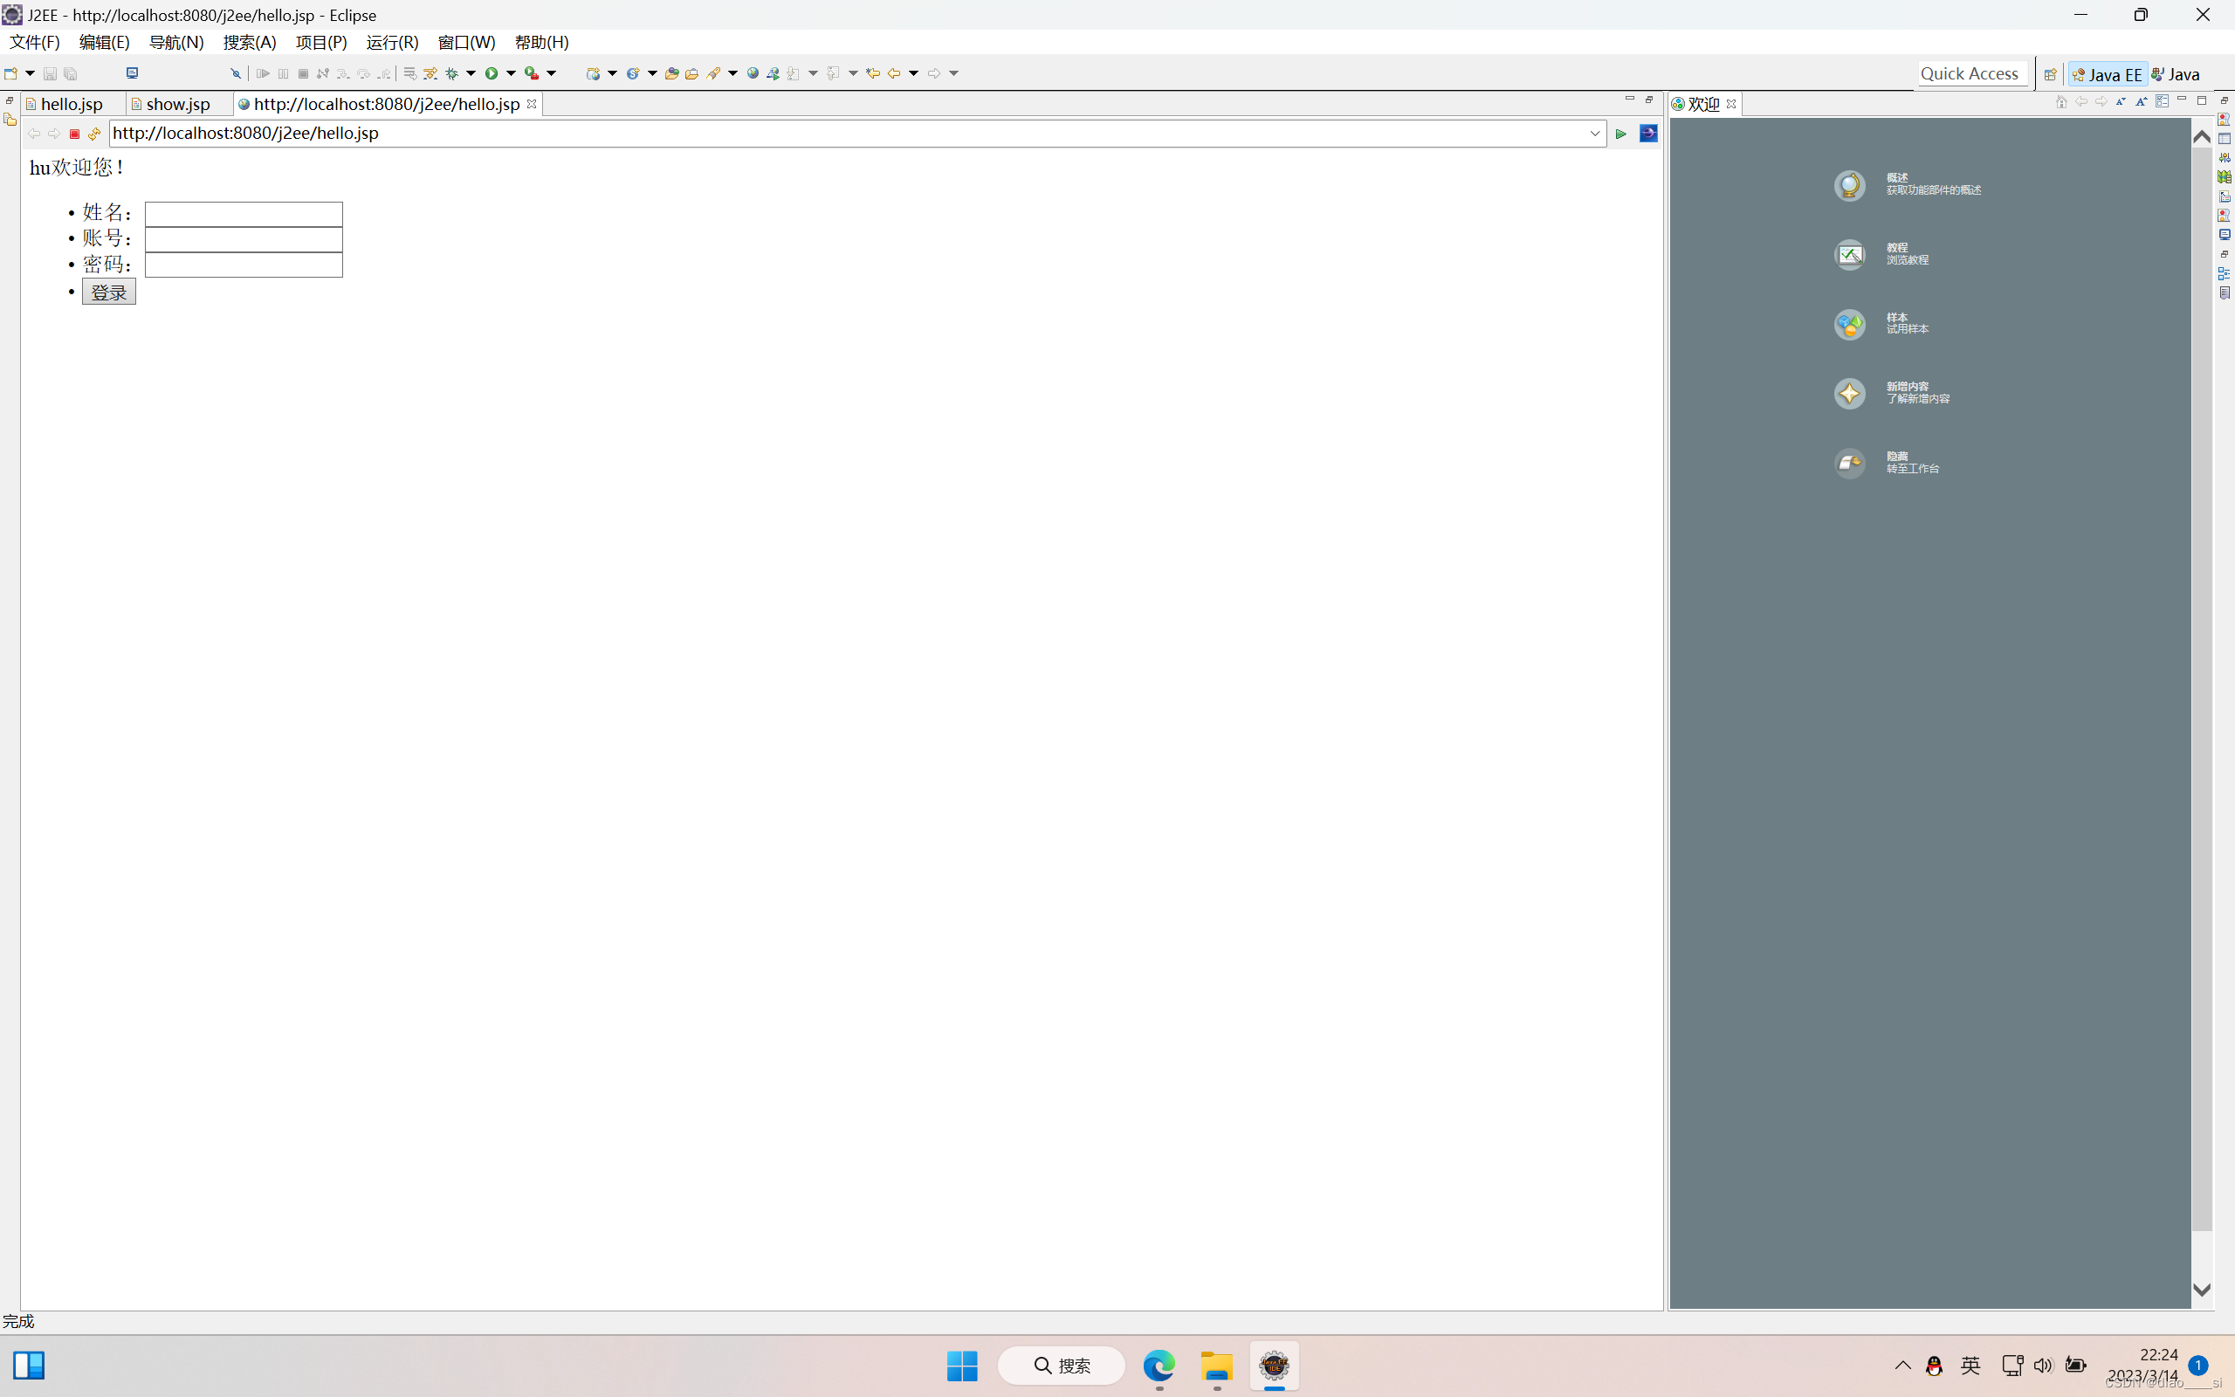Open the Web Browser globe toolbar icon

point(753,73)
